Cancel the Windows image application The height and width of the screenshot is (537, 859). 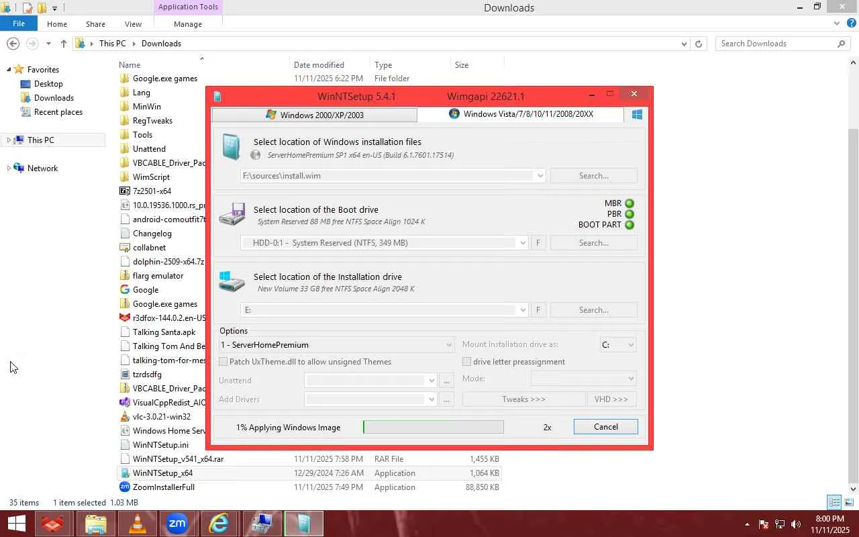(606, 427)
